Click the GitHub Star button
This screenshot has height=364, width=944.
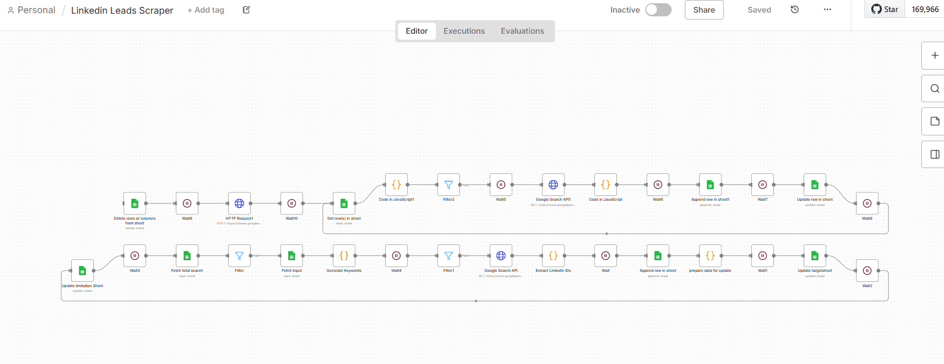[885, 9]
